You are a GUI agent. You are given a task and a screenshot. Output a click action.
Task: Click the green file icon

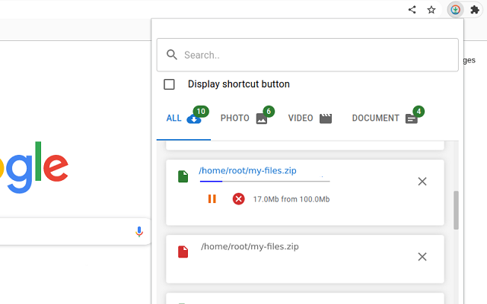click(183, 176)
